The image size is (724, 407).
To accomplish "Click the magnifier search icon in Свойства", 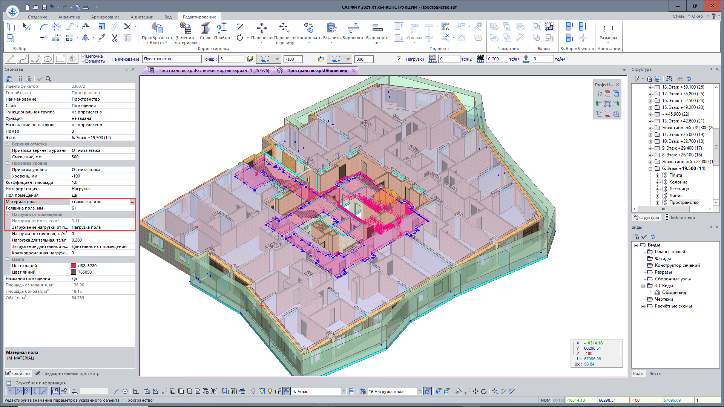I will click(48, 79).
